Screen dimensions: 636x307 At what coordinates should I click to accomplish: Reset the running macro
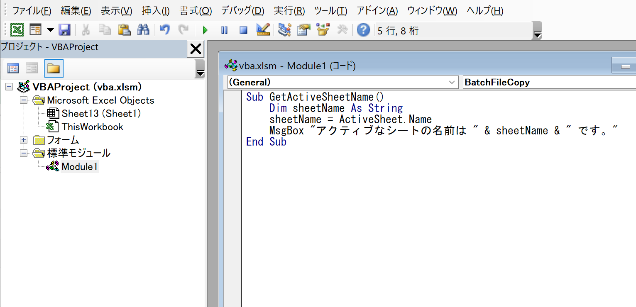[243, 30]
